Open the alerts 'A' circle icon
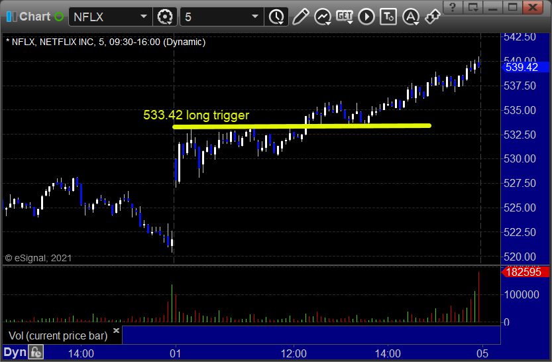552x362 pixels. pos(410,17)
